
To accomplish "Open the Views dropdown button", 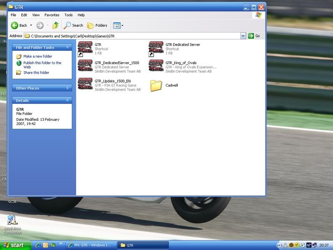I will click(x=118, y=25).
